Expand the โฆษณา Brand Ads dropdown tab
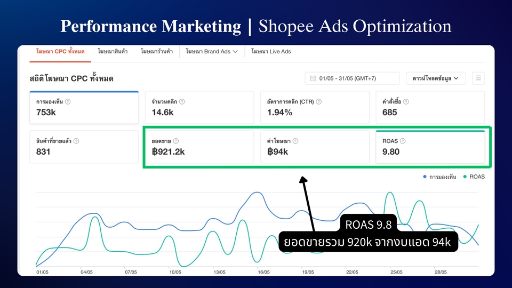512x288 pixels. pos(212,52)
